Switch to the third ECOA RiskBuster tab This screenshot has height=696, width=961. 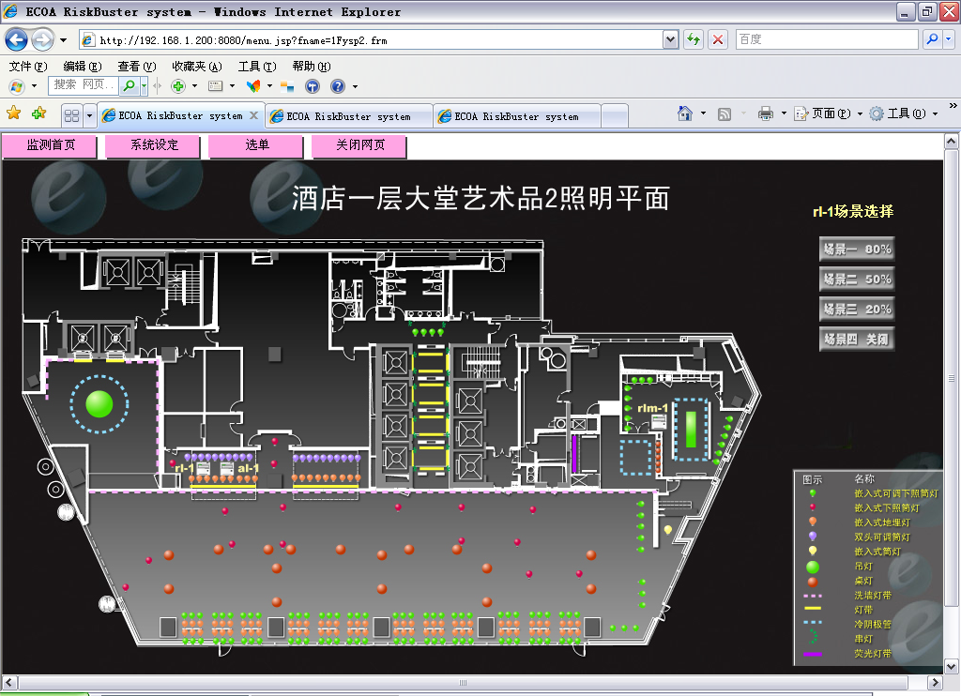pos(516,116)
